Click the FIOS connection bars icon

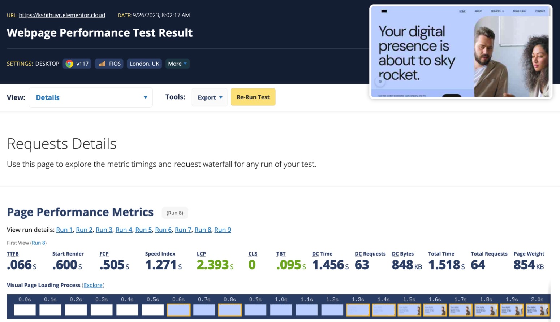coord(102,64)
